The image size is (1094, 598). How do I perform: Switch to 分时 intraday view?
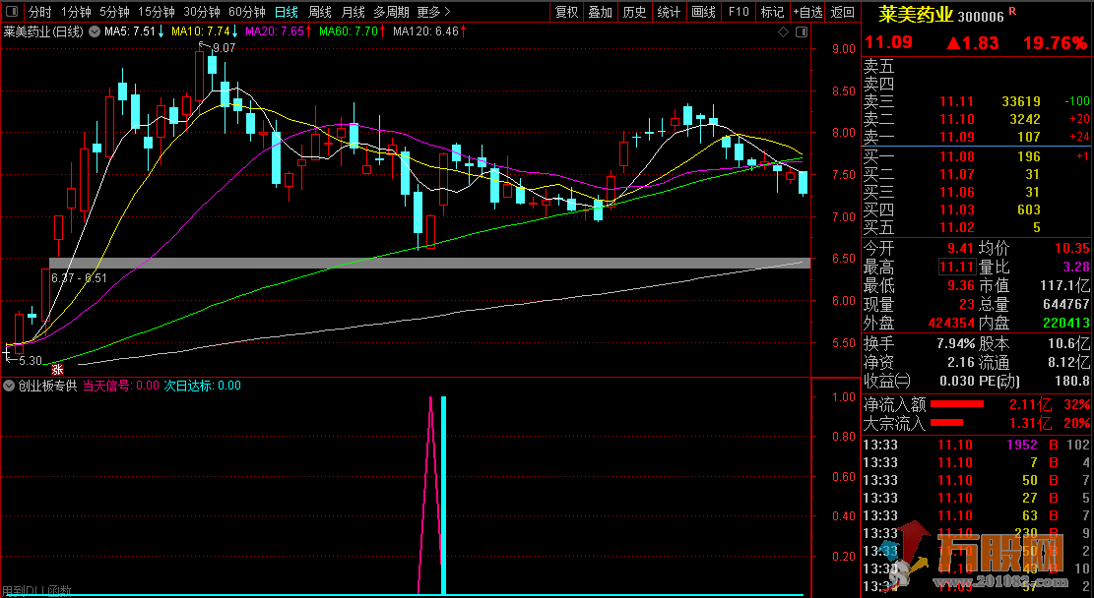(39, 12)
